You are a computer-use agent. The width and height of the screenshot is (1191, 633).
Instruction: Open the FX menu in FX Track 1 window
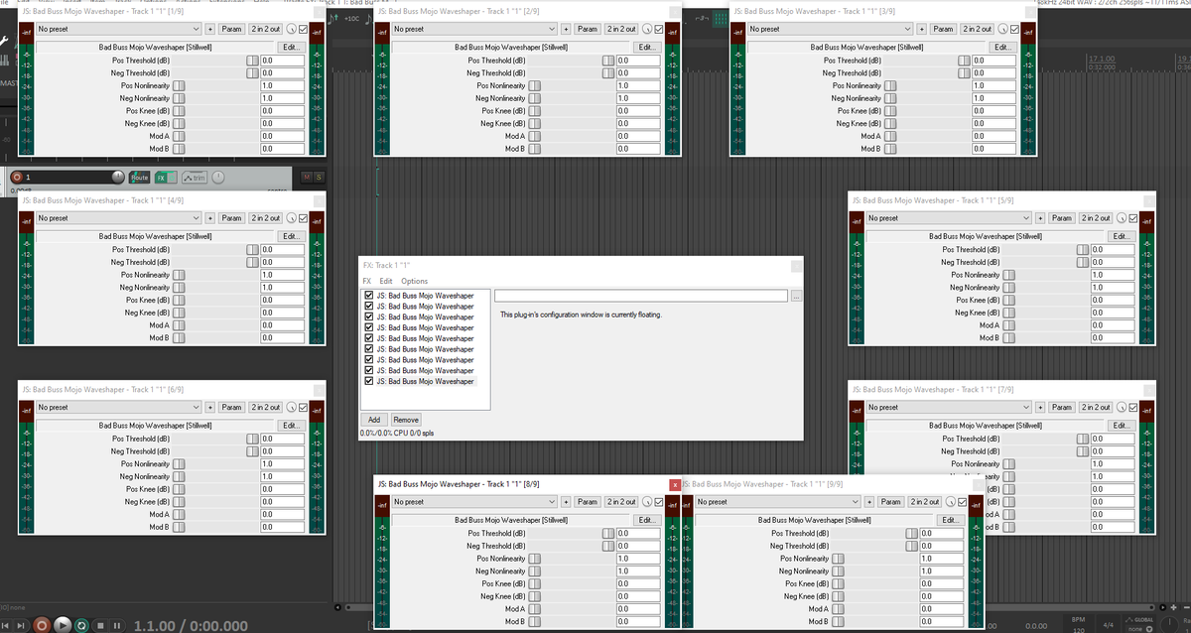pos(367,281)
